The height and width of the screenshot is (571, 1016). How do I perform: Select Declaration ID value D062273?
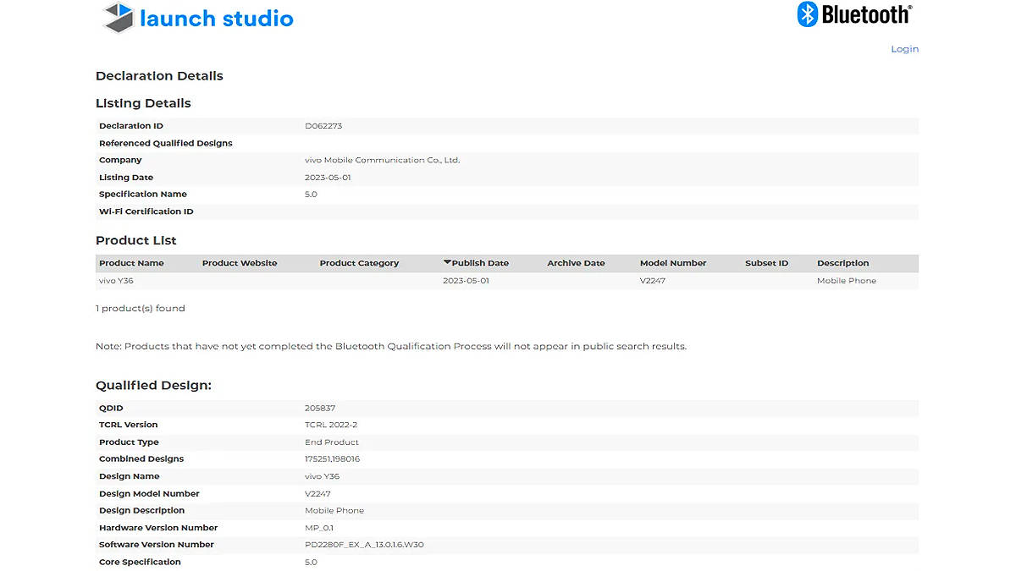(x=323, y=126)
